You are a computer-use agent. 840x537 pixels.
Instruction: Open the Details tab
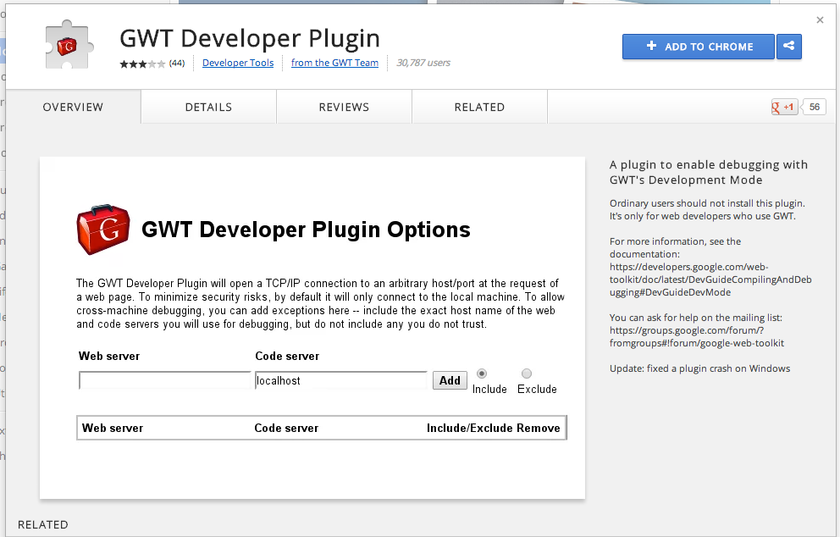[x=208, y=108]
